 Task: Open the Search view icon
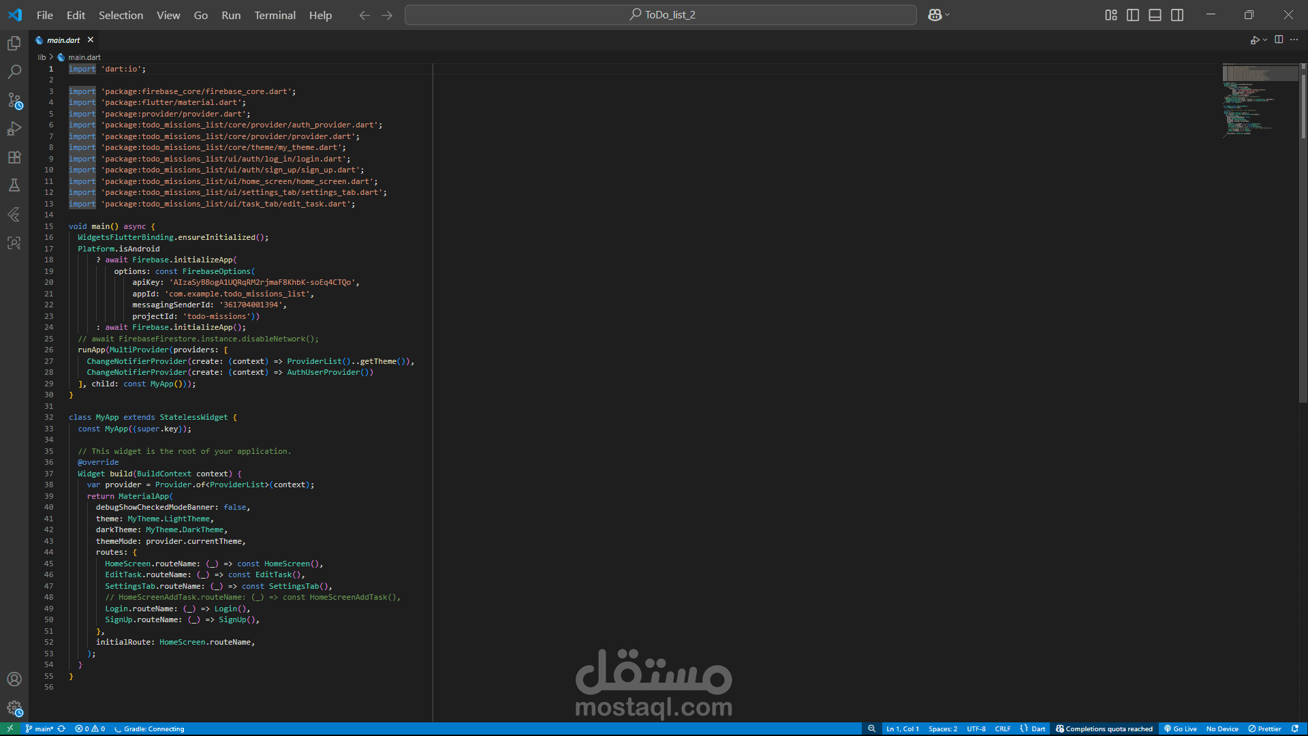[x=14, y=72]
